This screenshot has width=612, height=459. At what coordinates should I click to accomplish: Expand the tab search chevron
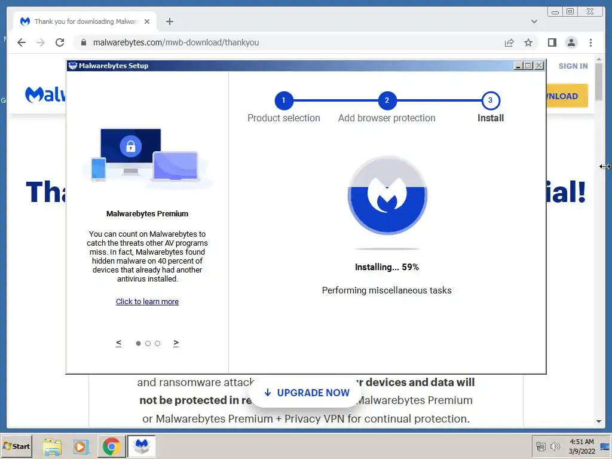pyautogui.click(x=534, y=22)
